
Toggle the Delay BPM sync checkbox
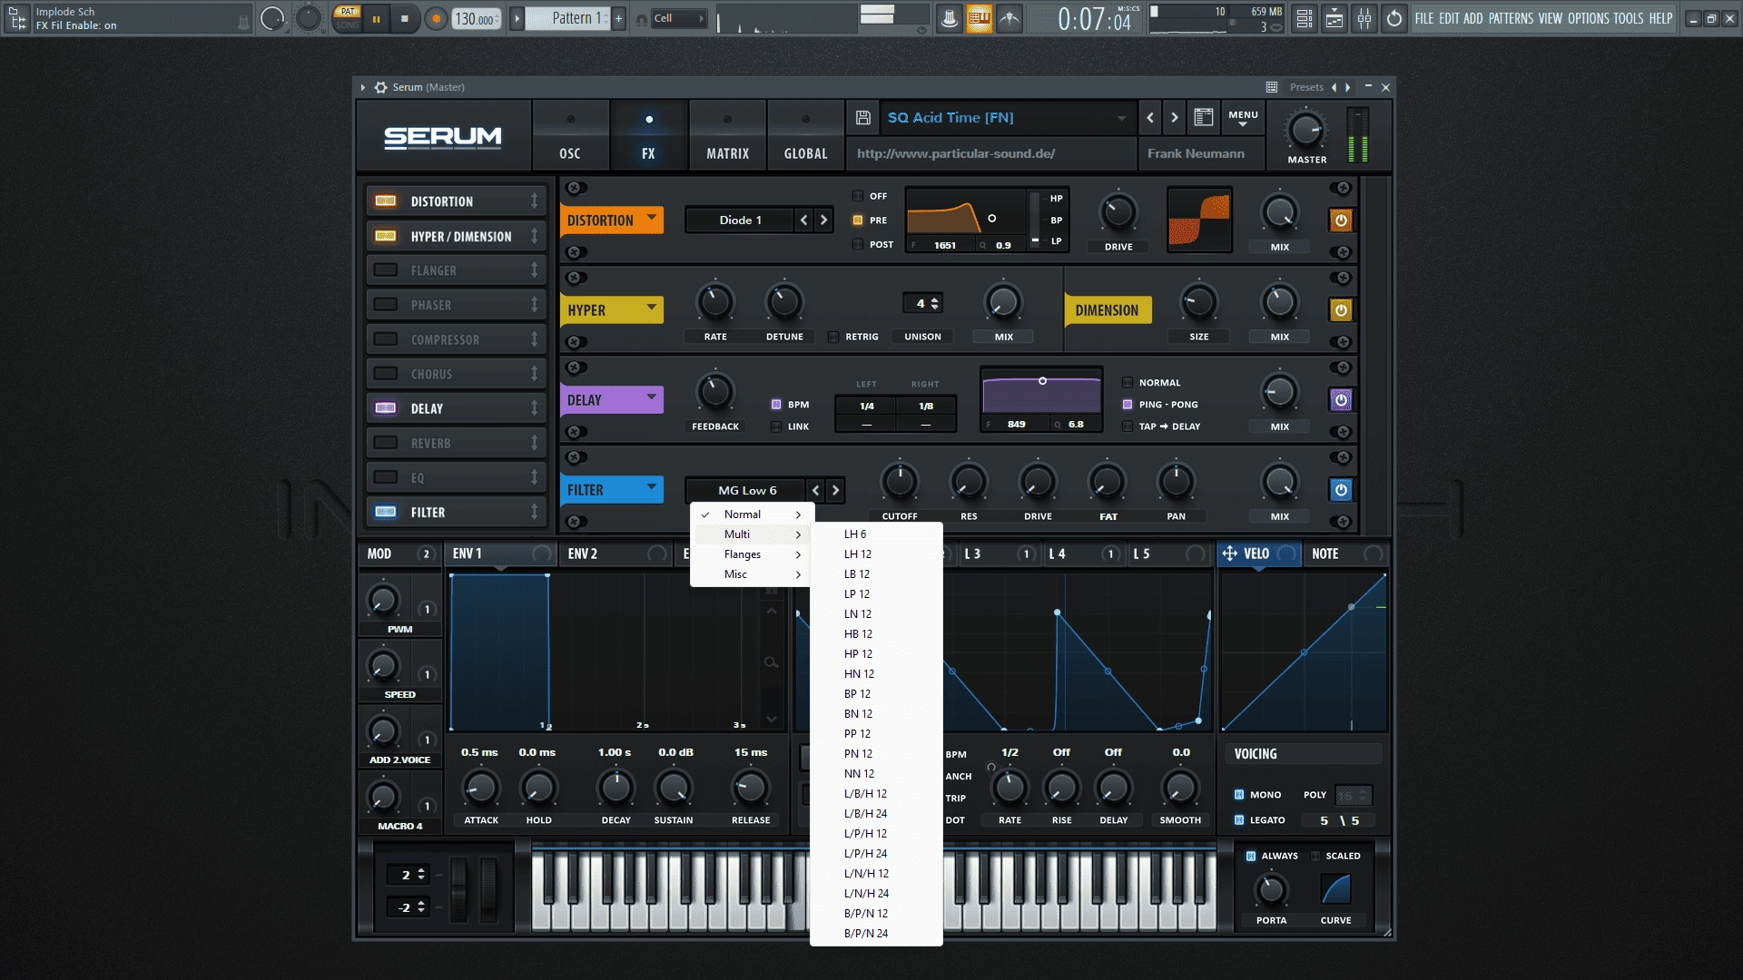(x=776, y=405)
